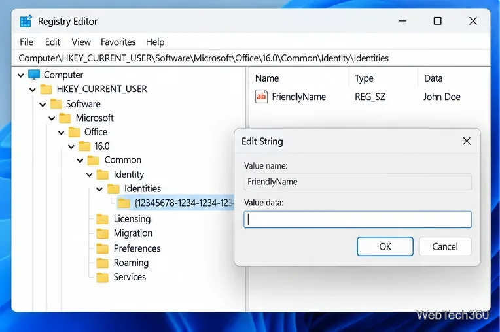Collapse the Identities key chevron
This screenshot has width=500, height=332.
[99, 189]
